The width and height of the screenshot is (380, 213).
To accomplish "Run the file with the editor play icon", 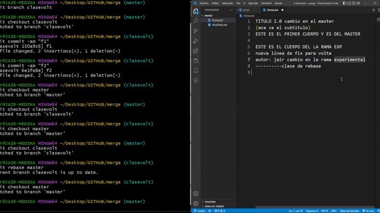I will (373, 10).
